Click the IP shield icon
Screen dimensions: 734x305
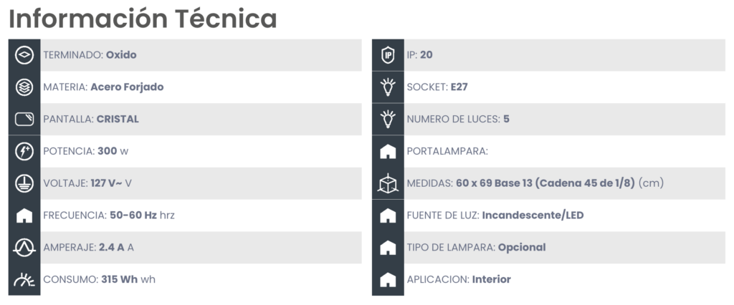click(x=388, y=55)
